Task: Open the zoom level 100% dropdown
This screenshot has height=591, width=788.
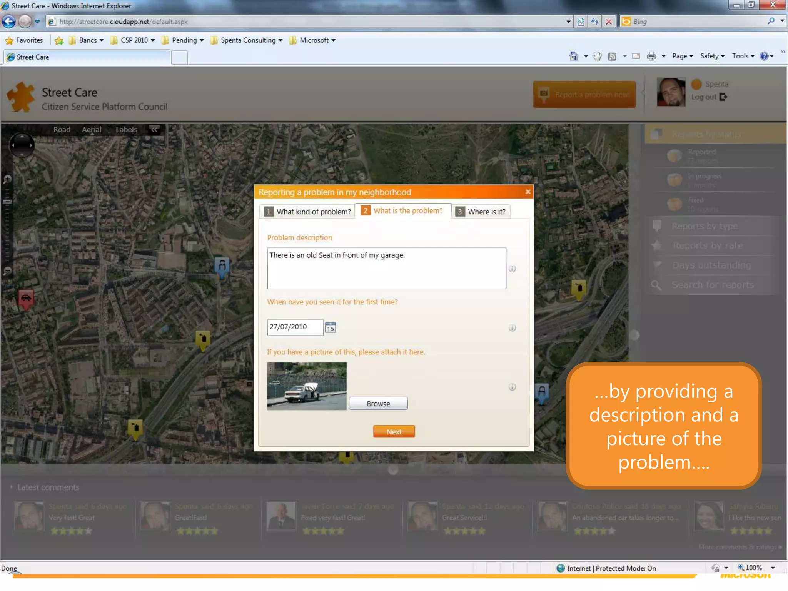Action: (x=773, y=568)
